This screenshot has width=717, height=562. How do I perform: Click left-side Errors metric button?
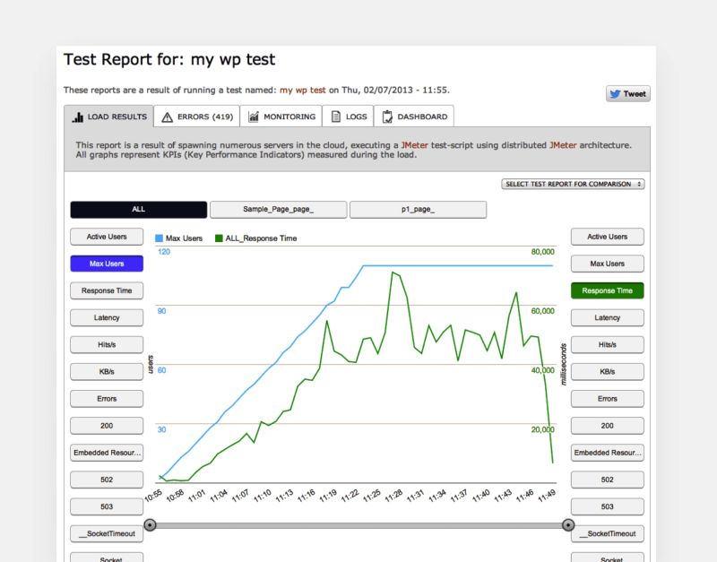point(107,398)
